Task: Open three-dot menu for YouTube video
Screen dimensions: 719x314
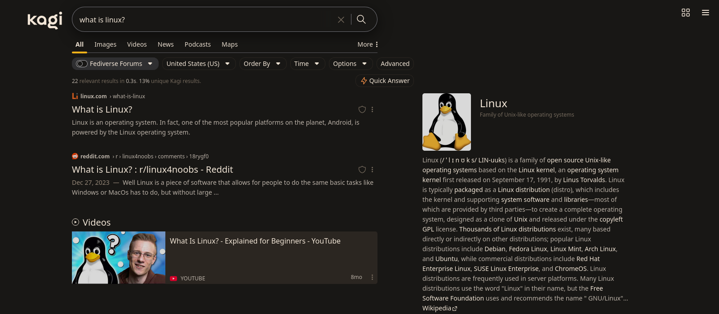Action: pos(372,277)
